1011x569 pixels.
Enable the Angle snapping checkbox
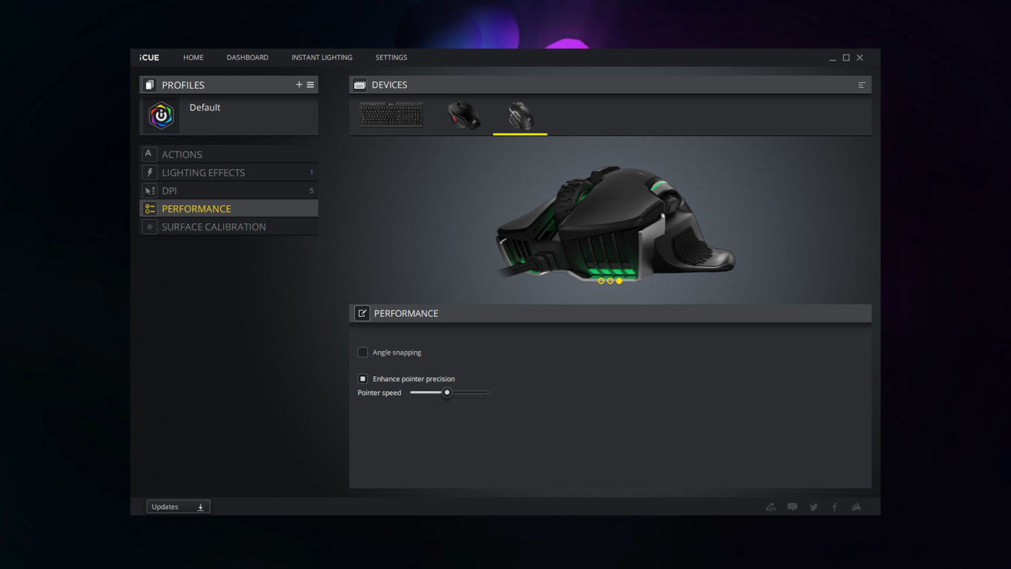point(363,352)
